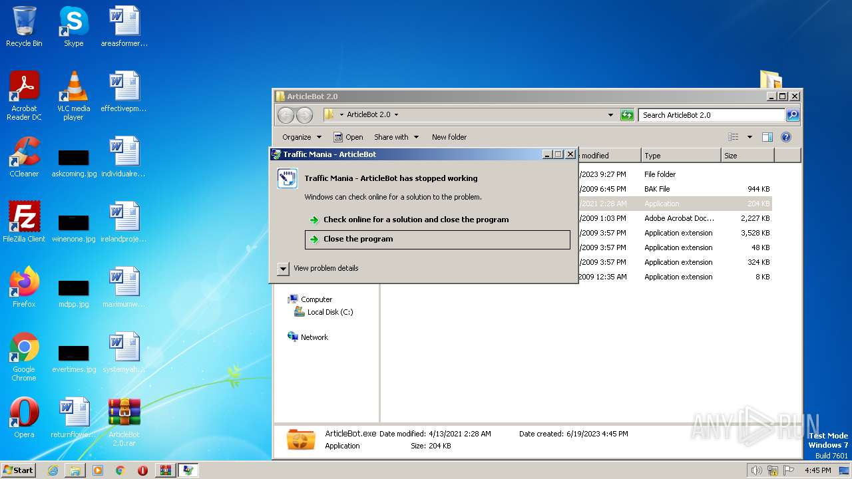Select the askcoming.jpg desktop file
852x479 pixels.
(x=74, y=164)
